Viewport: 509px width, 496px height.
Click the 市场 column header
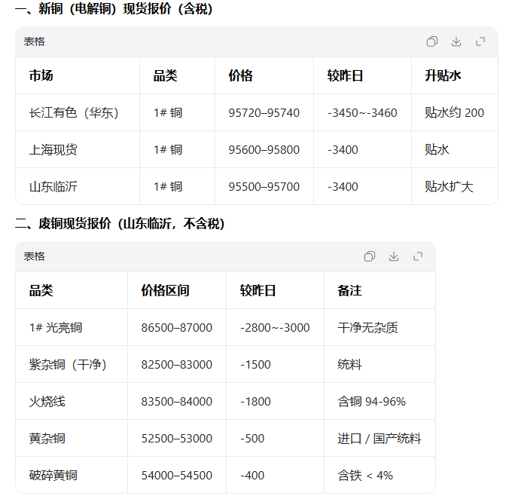click(x=41, y=76)
